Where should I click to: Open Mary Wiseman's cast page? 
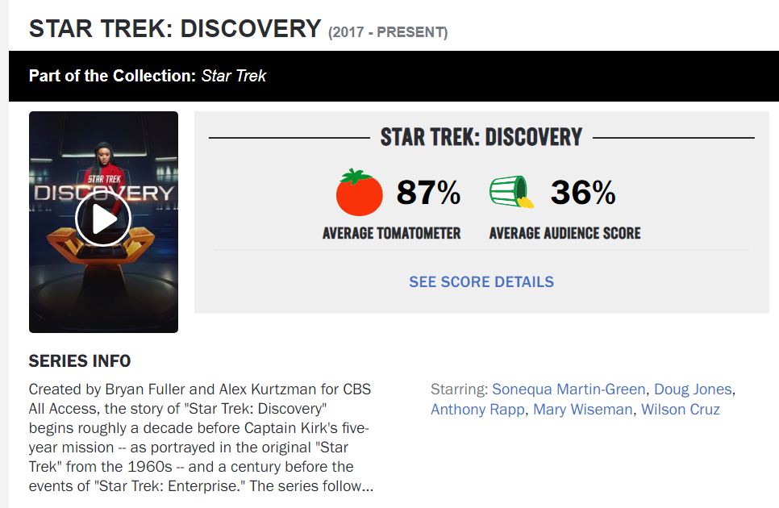point(582,409)
